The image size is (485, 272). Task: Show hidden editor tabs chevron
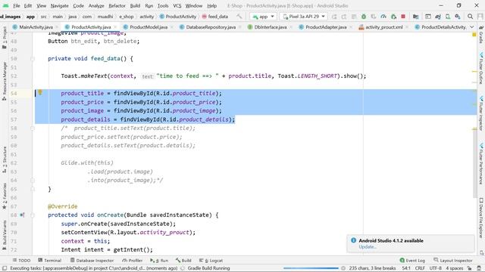[x=471, y=27]
